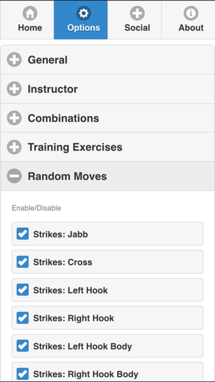This screenshot has height=382, width=215.
Task: Disable the Strikes: Left Hook checkbox
Action: tap(22, 290)
